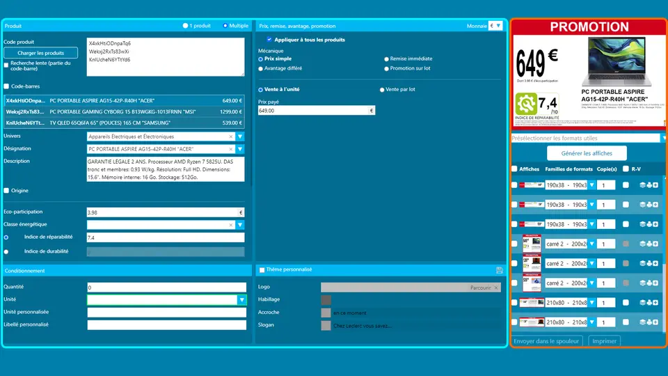Image resolution: width=668 pixels, height=376 pixels.
Task: Open 'Présélectionner les formats utiles' dropdown
Action: (663, 138)
